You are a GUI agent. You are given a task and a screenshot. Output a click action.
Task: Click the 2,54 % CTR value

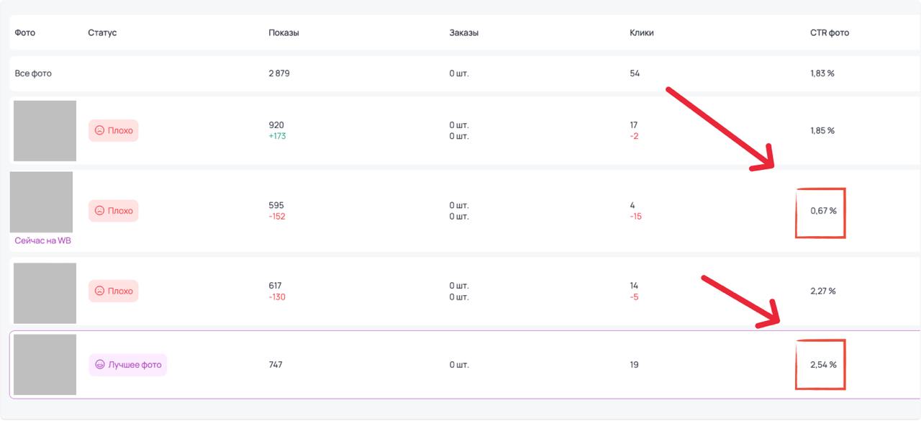point(823,365)
